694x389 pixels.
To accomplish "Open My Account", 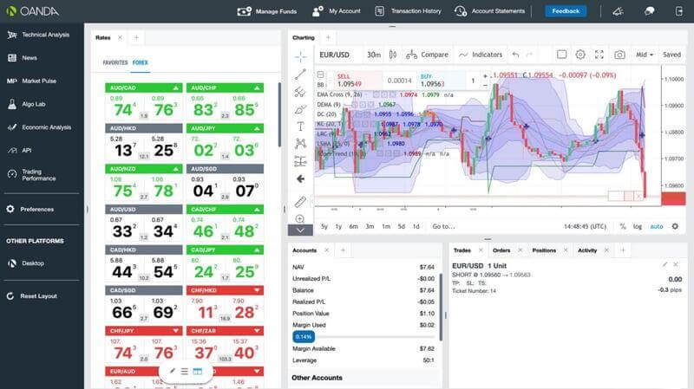I will (x=337, y=11).
